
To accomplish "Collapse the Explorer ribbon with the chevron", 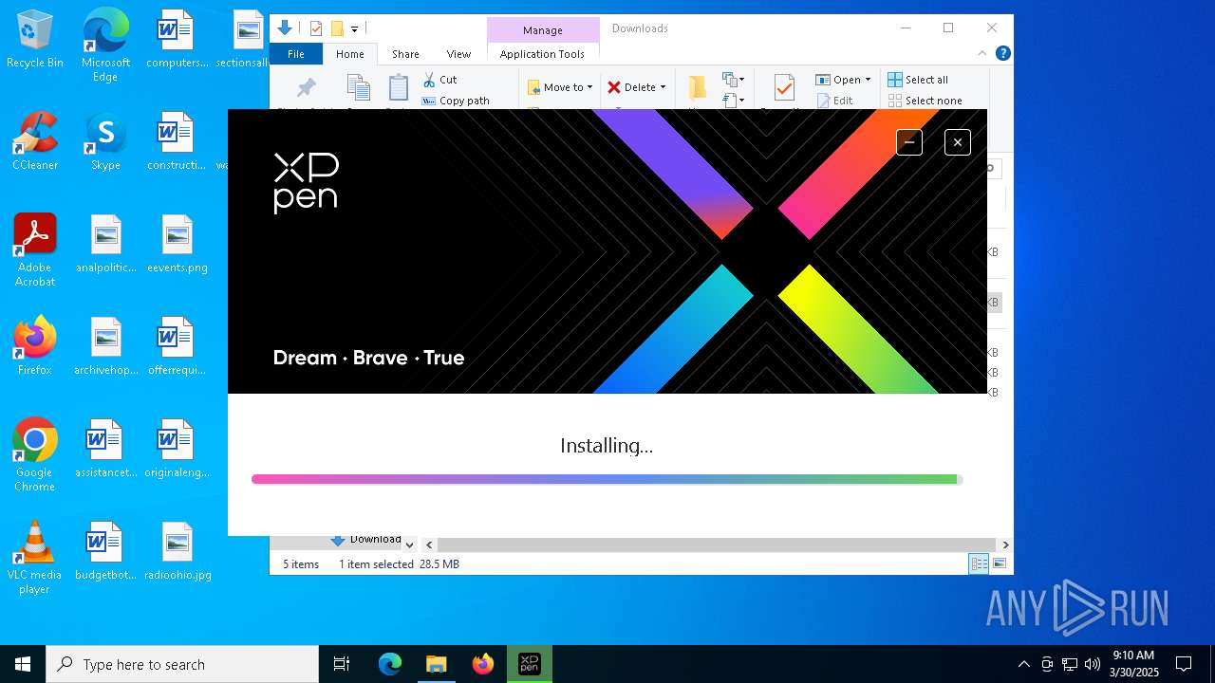I will pos(982,54).
